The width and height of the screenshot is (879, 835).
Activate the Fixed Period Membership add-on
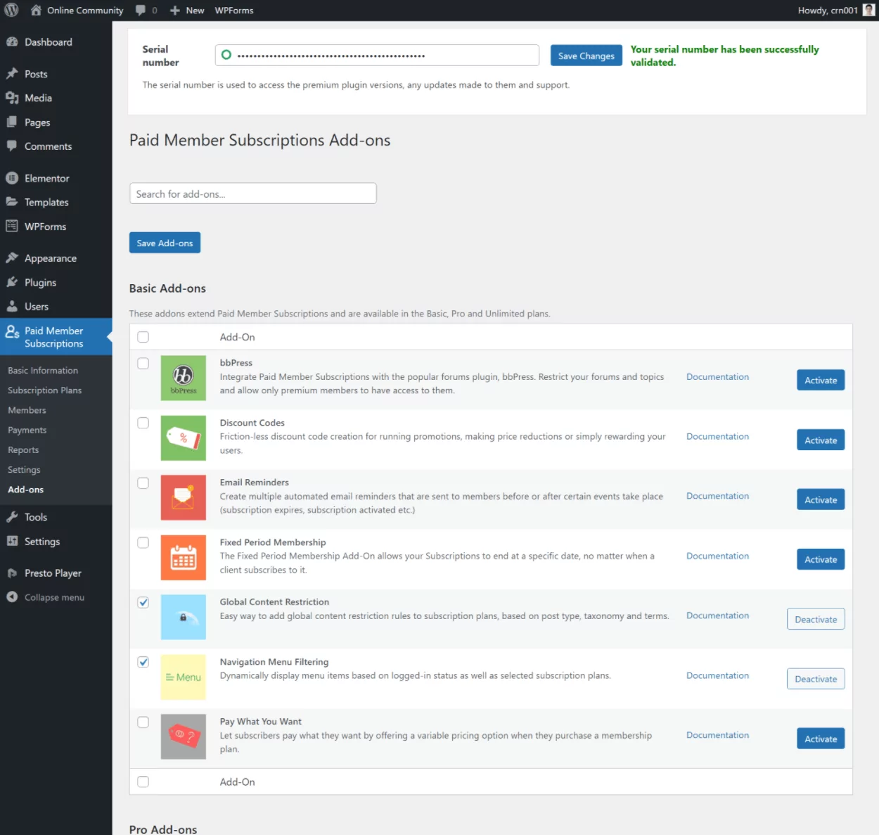pyautogui.click(x=821, y=559)
